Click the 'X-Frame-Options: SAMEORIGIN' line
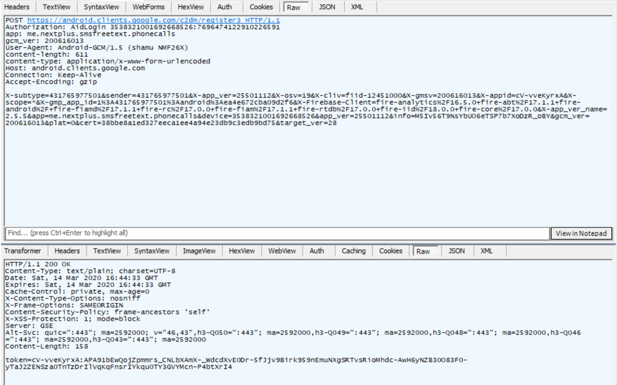This screenshot has height=385, width=617. (x=64, y=305)
